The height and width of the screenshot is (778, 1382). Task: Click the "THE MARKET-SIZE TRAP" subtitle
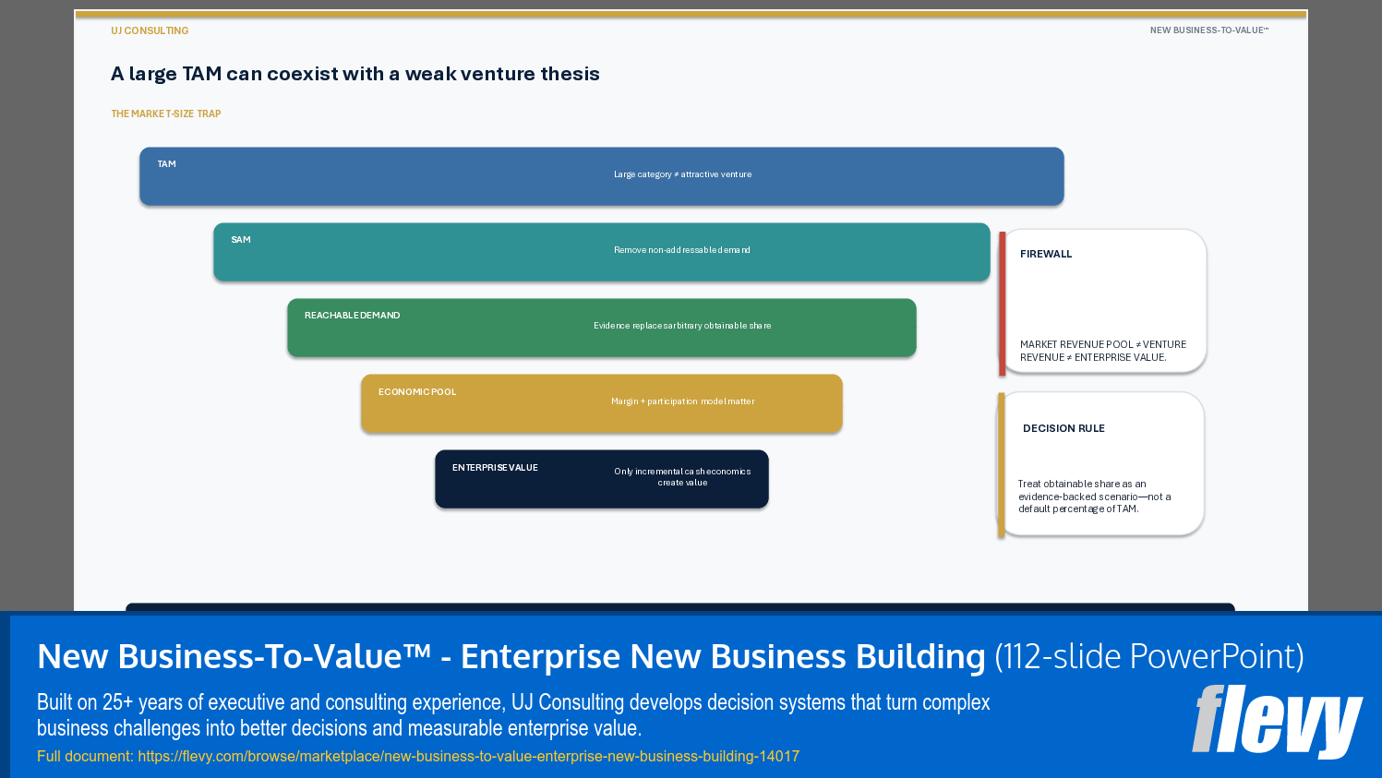coord(166,114)
